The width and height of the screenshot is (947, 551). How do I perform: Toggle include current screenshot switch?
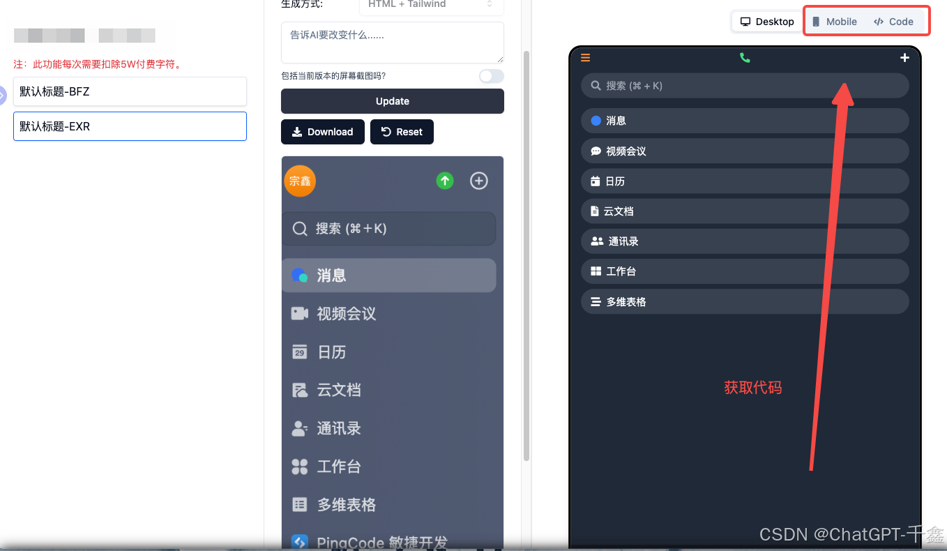pyautogui.click(x=491, y=76)
